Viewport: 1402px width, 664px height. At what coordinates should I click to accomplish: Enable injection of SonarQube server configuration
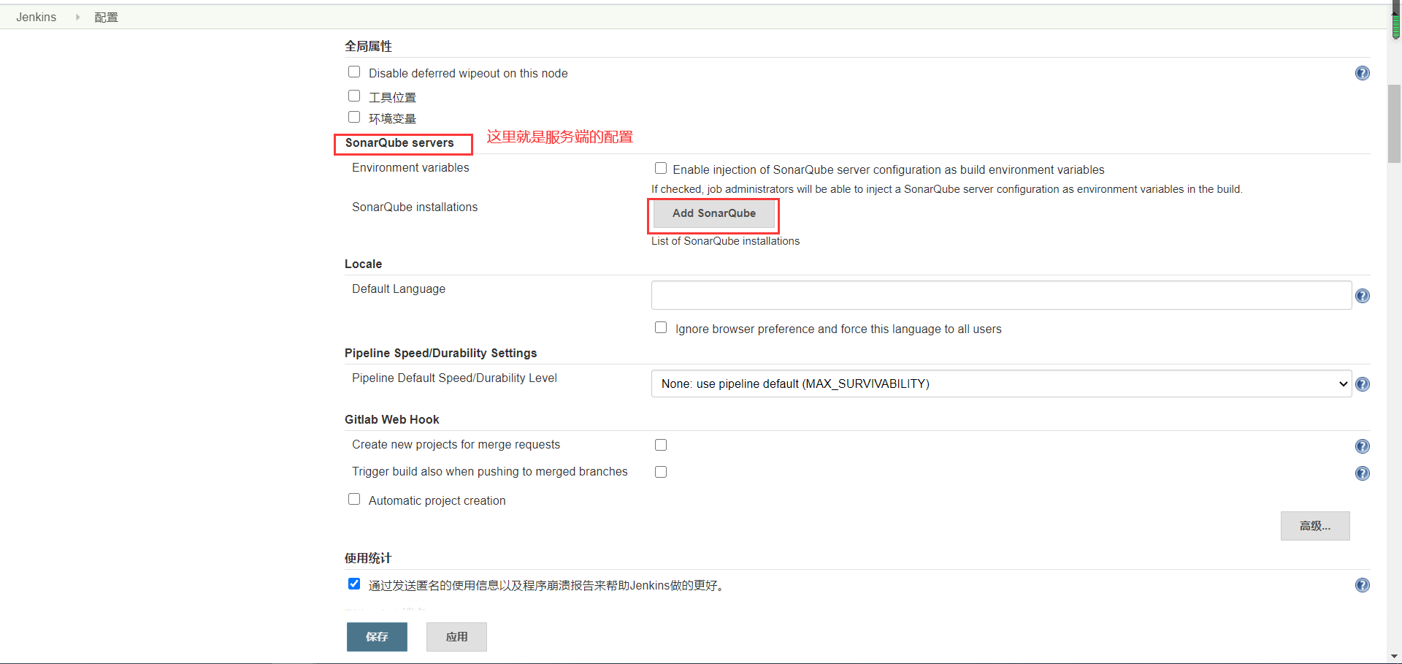coord(661,168)
